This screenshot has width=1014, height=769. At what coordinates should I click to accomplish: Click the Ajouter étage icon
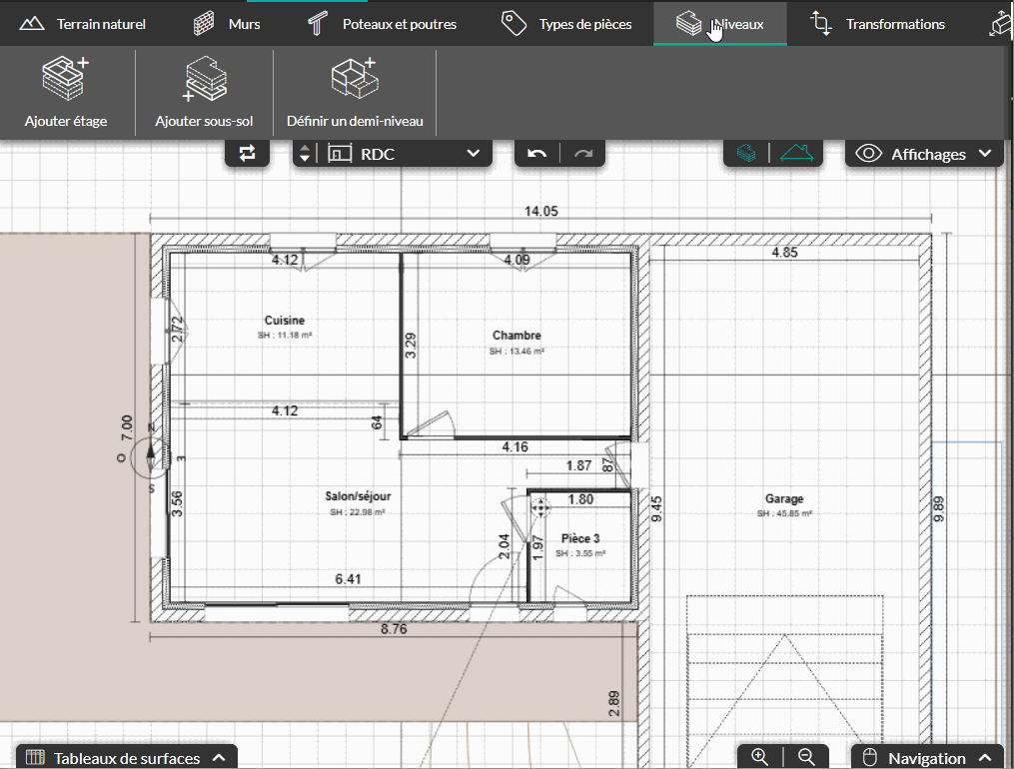point(66,80)
